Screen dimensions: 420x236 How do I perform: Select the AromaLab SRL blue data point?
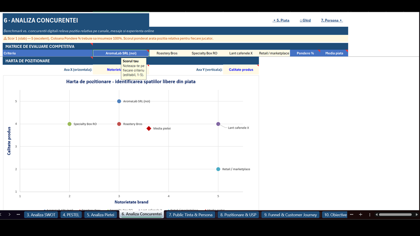tap(119, 101)
